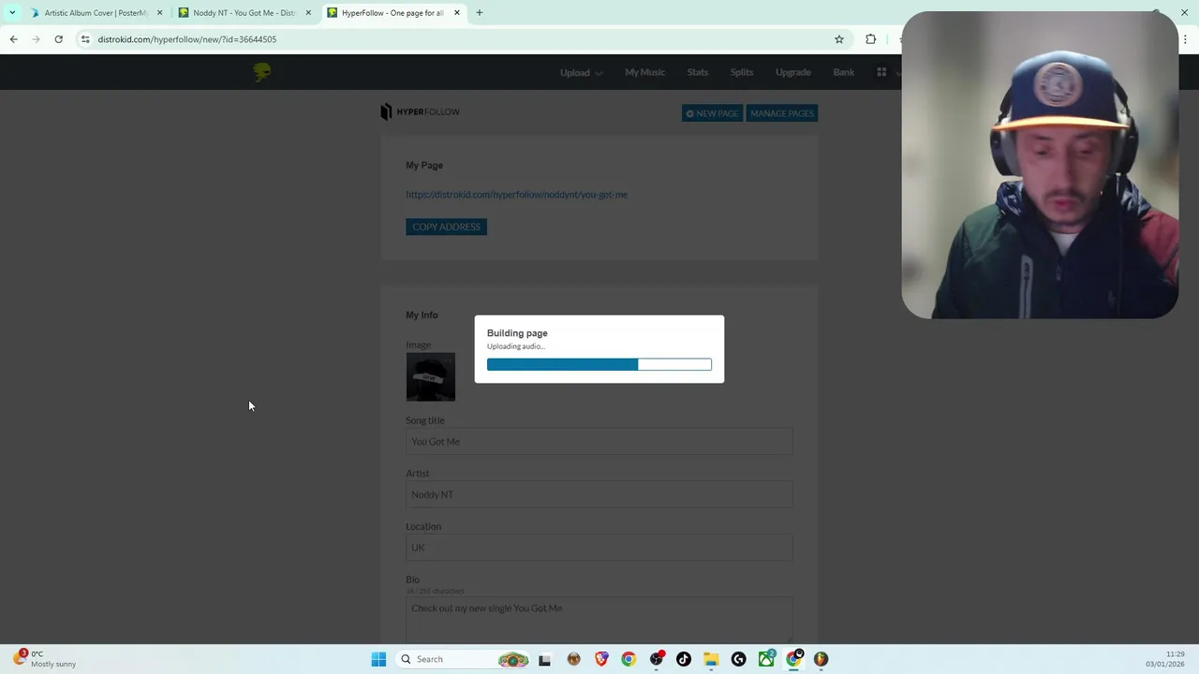Focus the Song title field You Got Me

[x=599, y=442]
